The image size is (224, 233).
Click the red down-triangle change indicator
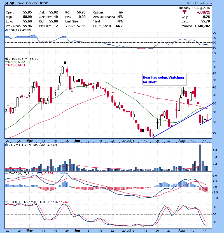[185, 12]
